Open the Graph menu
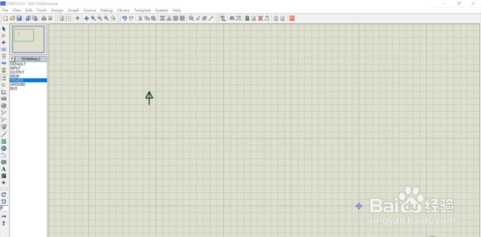The width and height of the screenshot is (481, 237). click(74, 10)
